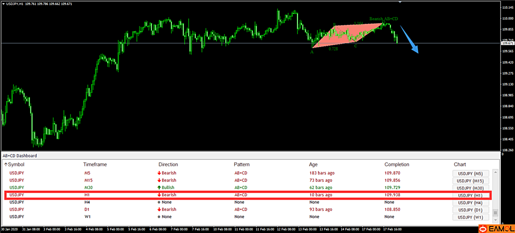Click the red bearish arrow in D1 row
The width and height of the screenshot is (515, 233).
point(159,210)
